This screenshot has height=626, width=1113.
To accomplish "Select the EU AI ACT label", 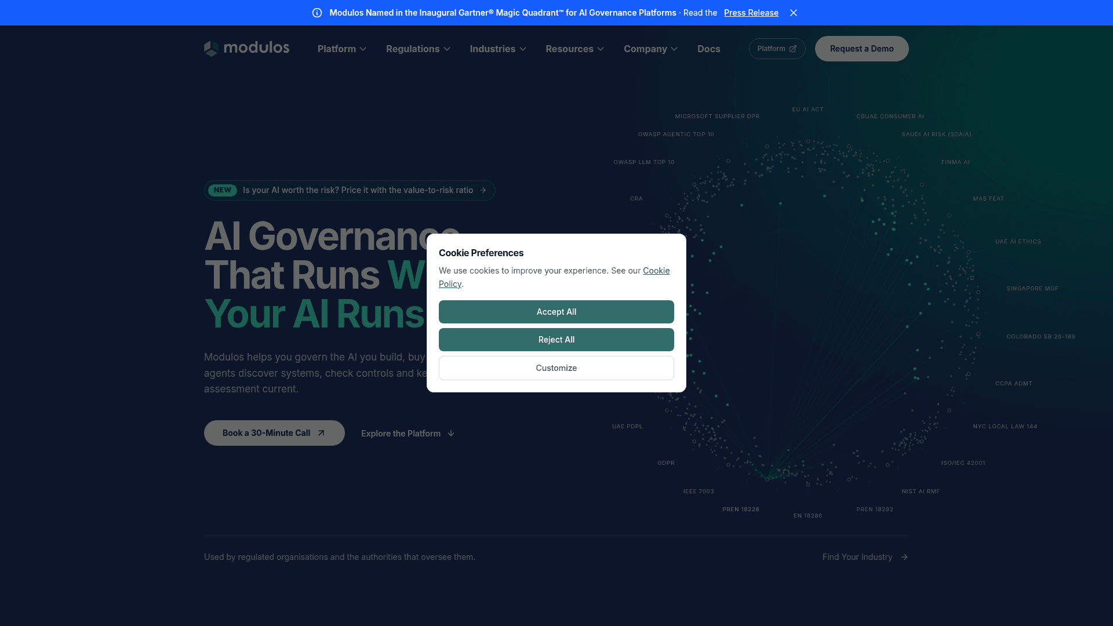I will coord(808,109).
